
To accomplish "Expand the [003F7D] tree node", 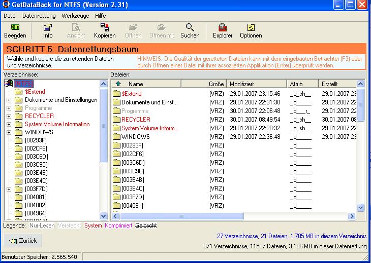I will [9, 189].
